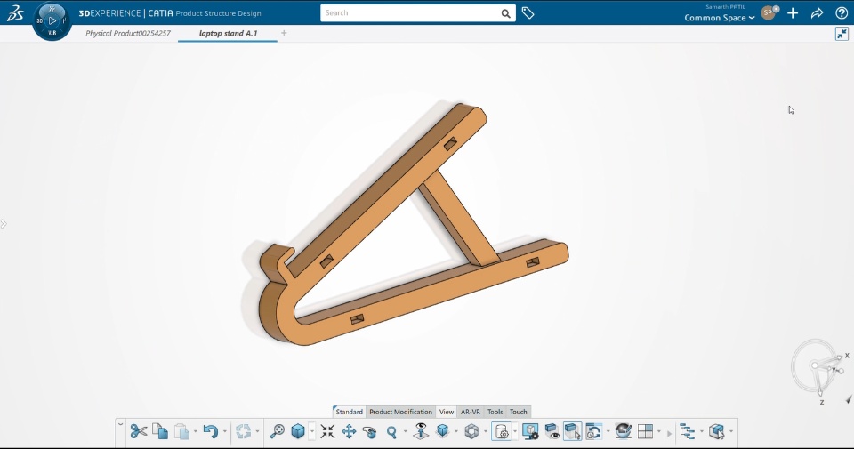Expand the left side panel arrow

4,224
